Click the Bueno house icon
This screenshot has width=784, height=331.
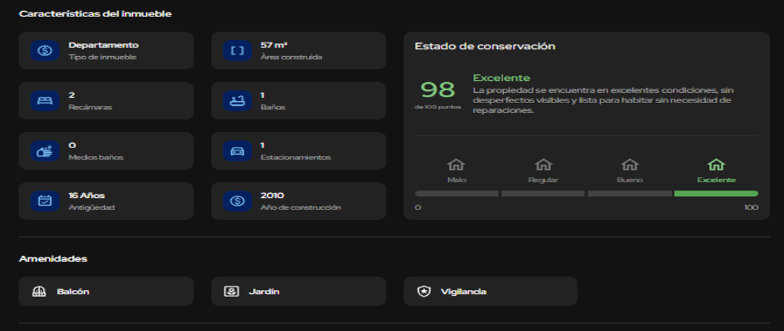(629, 165)
